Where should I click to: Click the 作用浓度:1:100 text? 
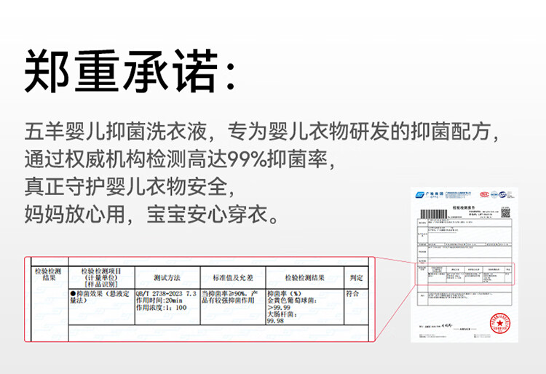pyautogui.click(x=161, y=308)
